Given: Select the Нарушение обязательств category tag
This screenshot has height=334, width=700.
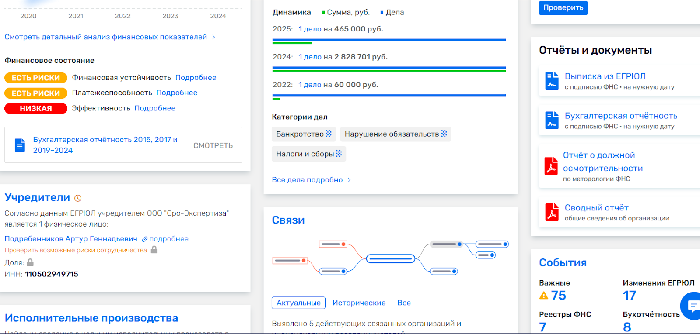Looking at the screenshot, I should (x=395, y=134).
